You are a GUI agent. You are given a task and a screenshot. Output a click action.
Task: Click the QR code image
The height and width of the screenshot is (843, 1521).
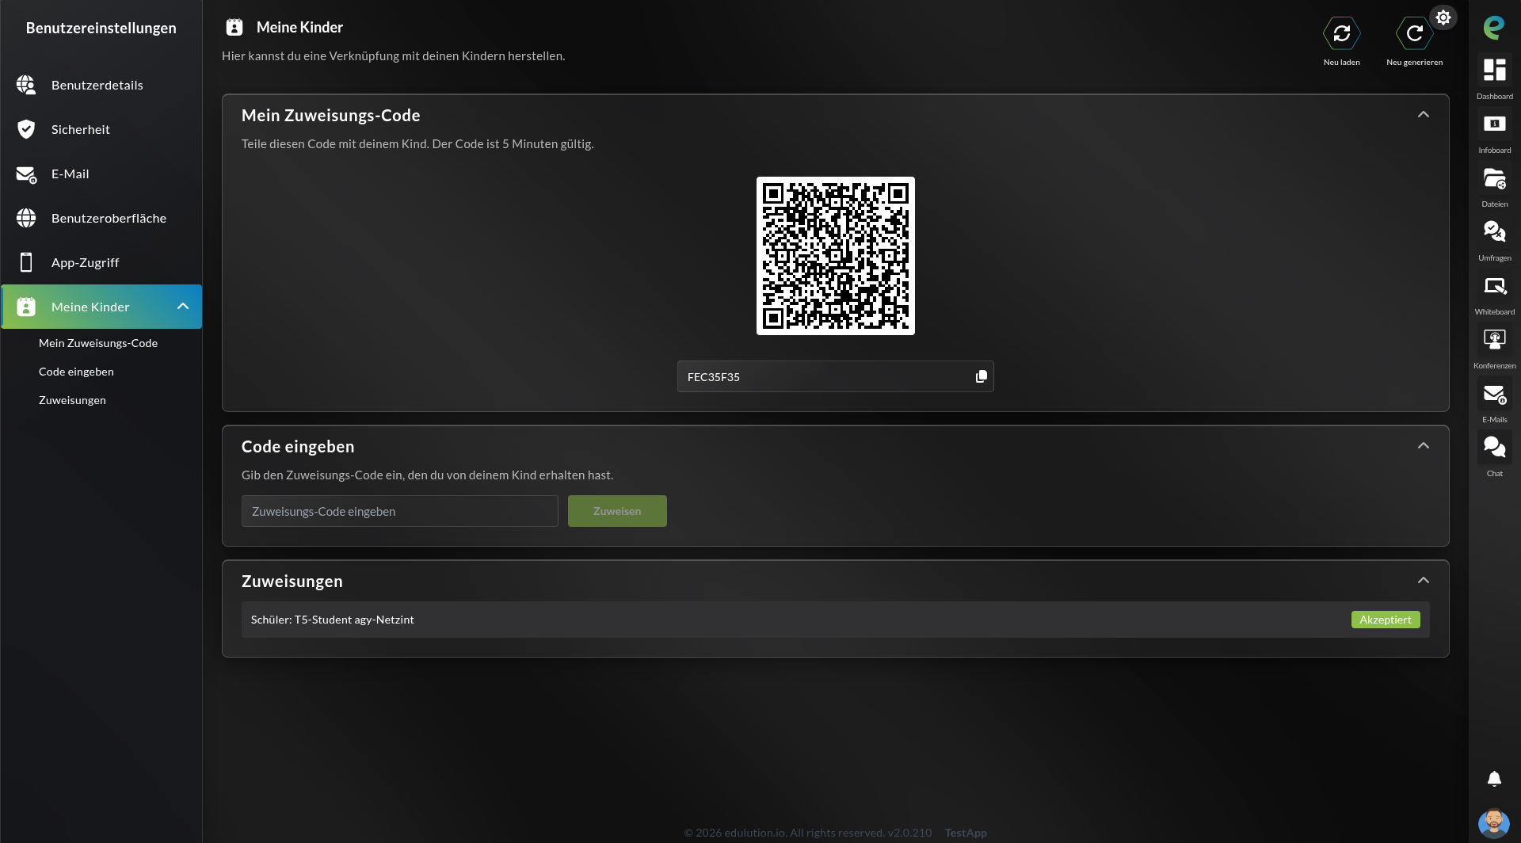(836, 256)
